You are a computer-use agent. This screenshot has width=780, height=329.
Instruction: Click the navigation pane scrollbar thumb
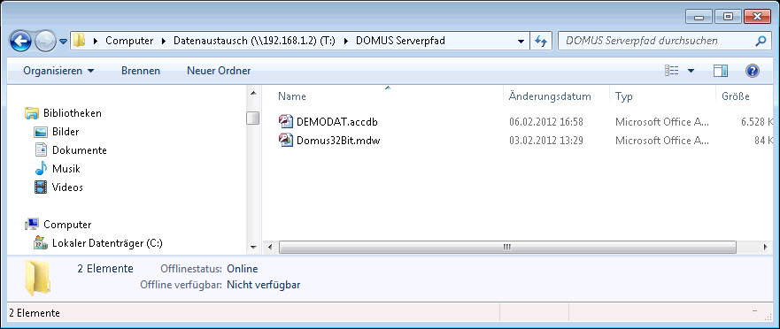coord(253,119)
